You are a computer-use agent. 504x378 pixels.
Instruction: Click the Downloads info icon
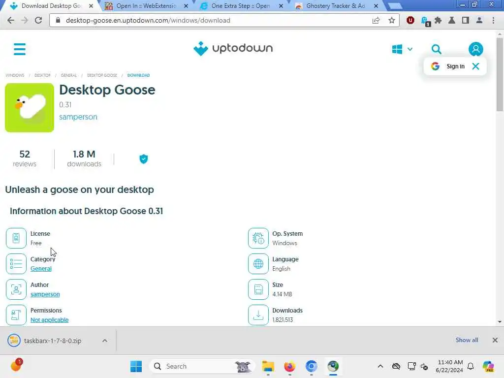[x=258, y=315]
